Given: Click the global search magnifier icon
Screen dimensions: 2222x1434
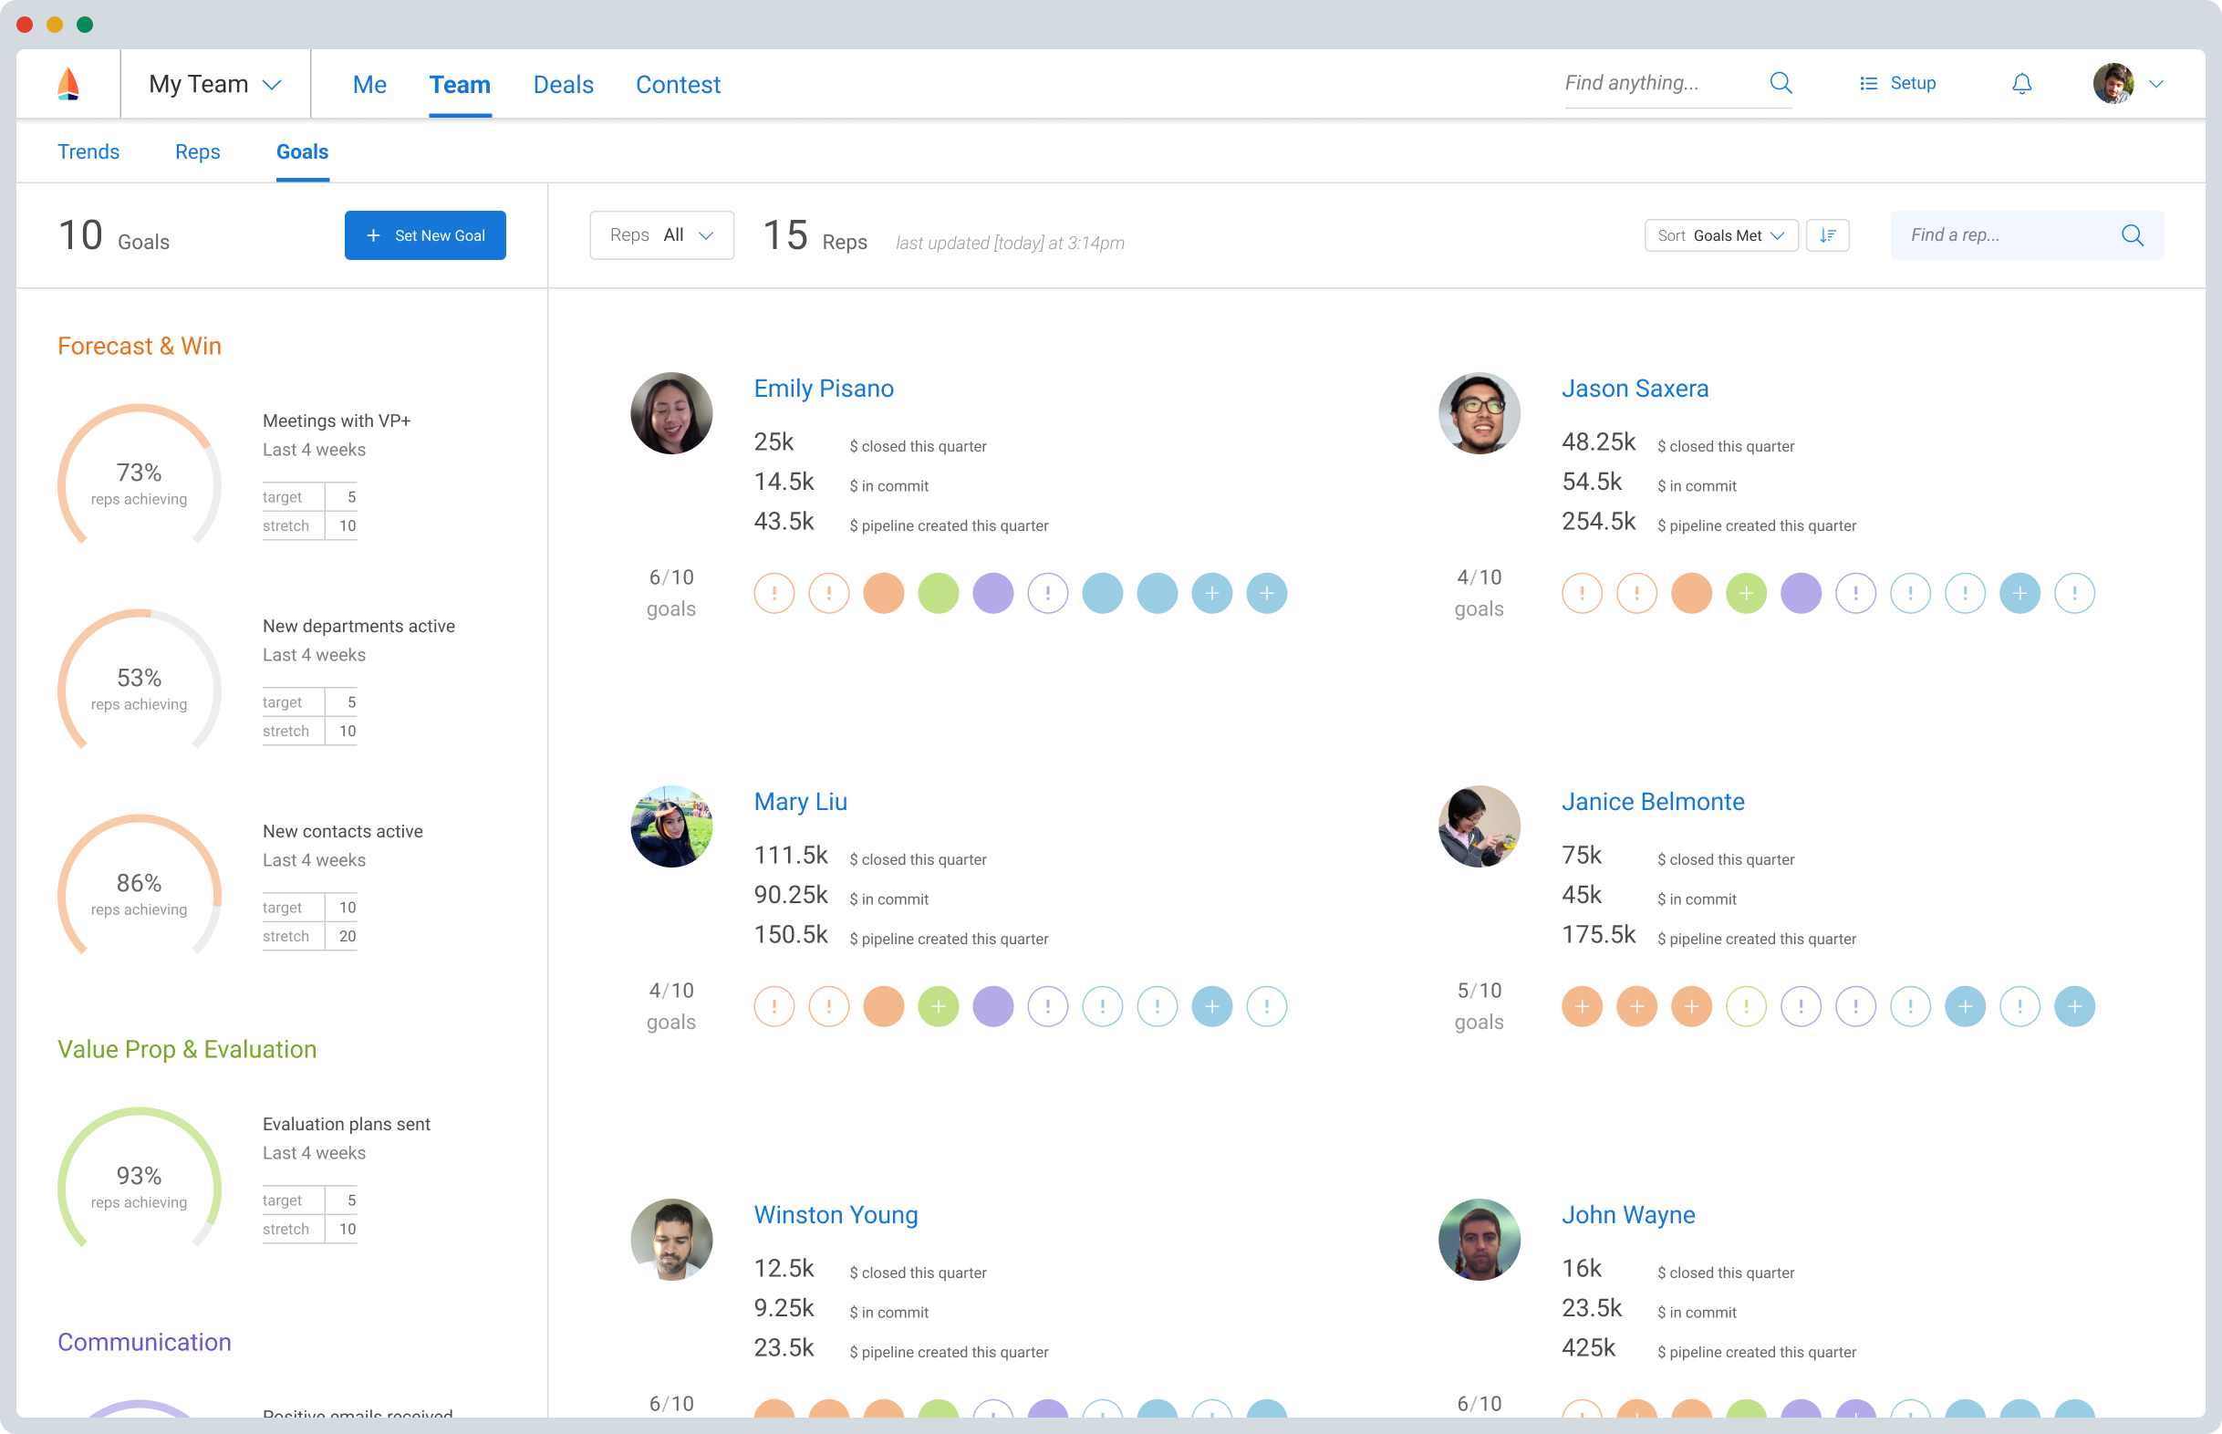Looking at the screenshot, I should pos(1780,83).
